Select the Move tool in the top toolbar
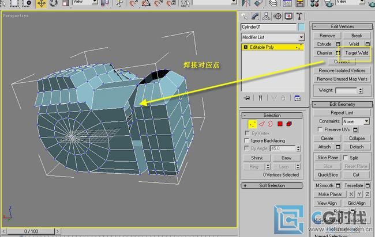The height and width of the screenshot is (237, 375). (42, 3)
